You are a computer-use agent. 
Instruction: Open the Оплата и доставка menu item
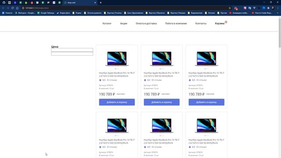coord(146,23)
